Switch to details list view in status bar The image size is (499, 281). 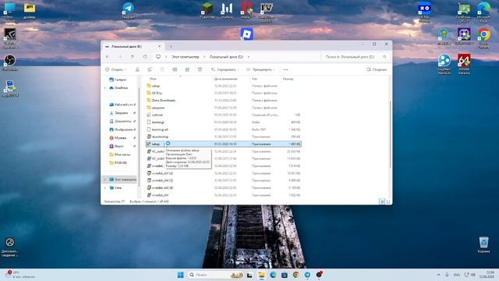tap(382, 201)
